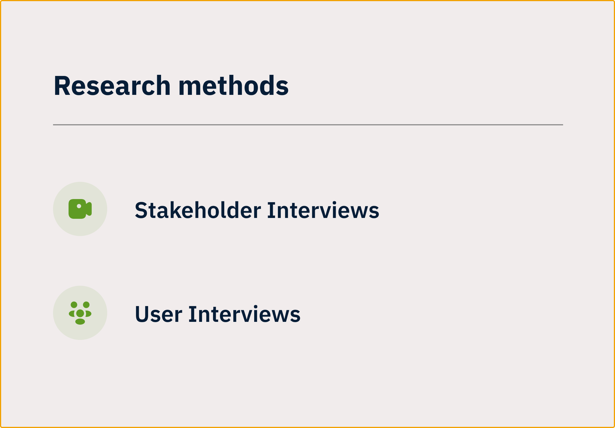615x428 pixels.
Task: Click the word "Stakeholder"
Action: [198, 210]
